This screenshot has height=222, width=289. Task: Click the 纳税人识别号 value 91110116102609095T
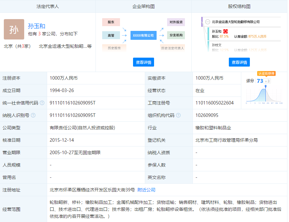click(73, 115)
